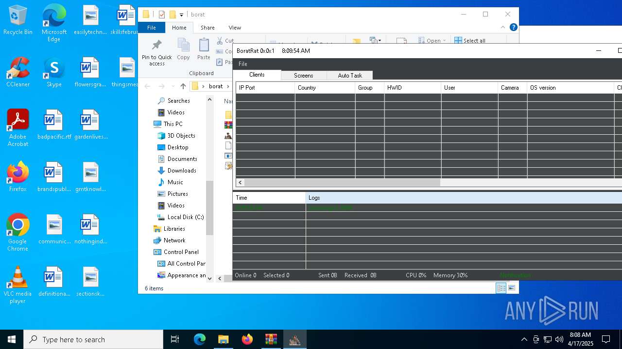Sort clients by Country column

click(x=325, y=88)
